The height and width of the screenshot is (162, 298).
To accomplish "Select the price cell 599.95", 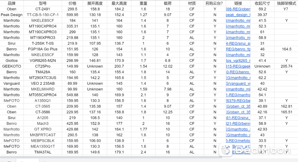I will (x=72, y=15).
